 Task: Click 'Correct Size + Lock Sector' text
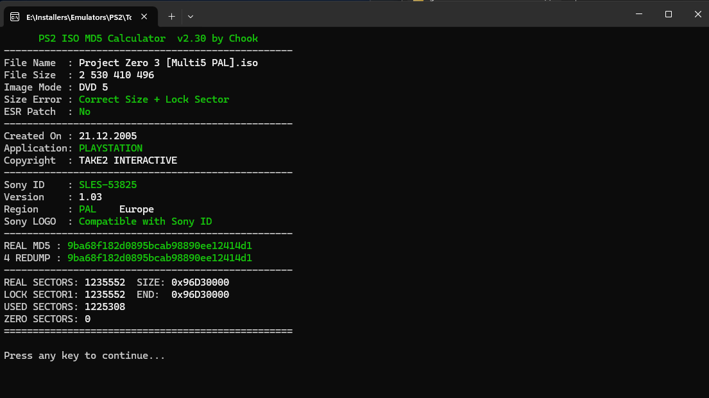coord(154,99)
